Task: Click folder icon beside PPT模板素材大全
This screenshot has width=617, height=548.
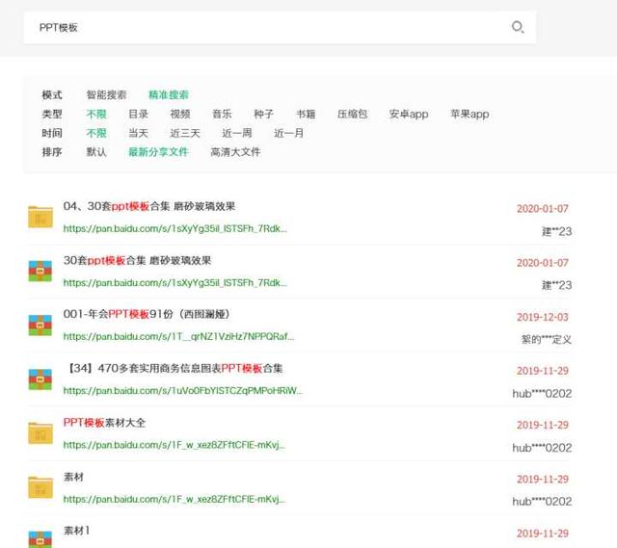Action: point(40,432)
